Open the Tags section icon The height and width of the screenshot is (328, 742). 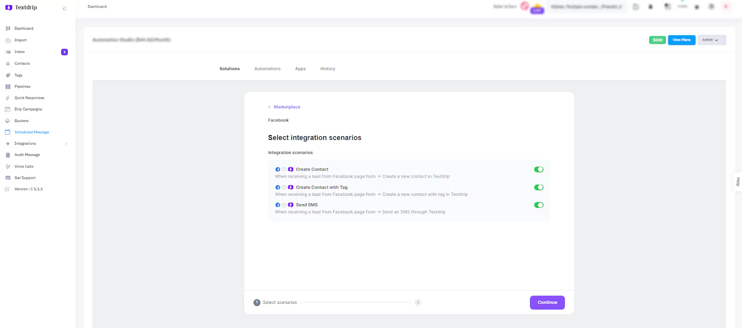click(x=8, y=75)
